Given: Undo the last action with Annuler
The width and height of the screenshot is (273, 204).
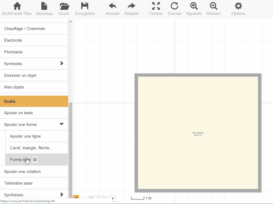Looking at the screenshot, I should 113,6.
